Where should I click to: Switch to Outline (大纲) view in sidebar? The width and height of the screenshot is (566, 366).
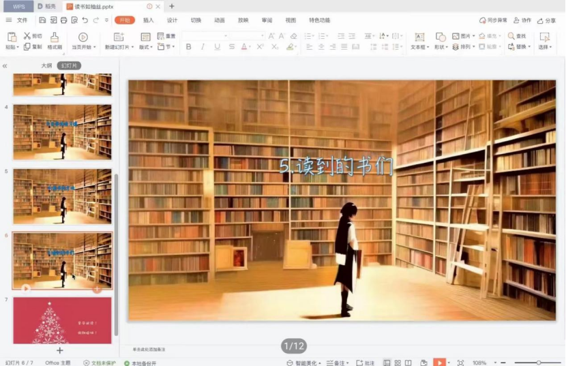(x=46, y=65)
